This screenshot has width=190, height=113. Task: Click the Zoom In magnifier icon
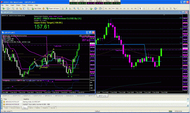(74, 8)
